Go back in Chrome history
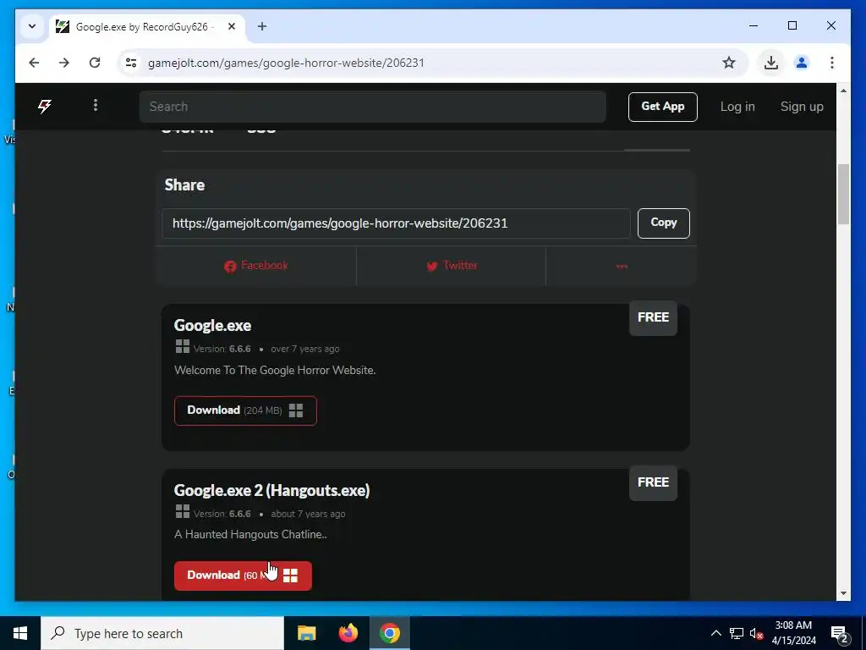This screenshot has width=866, height=650. pos(34,63)
